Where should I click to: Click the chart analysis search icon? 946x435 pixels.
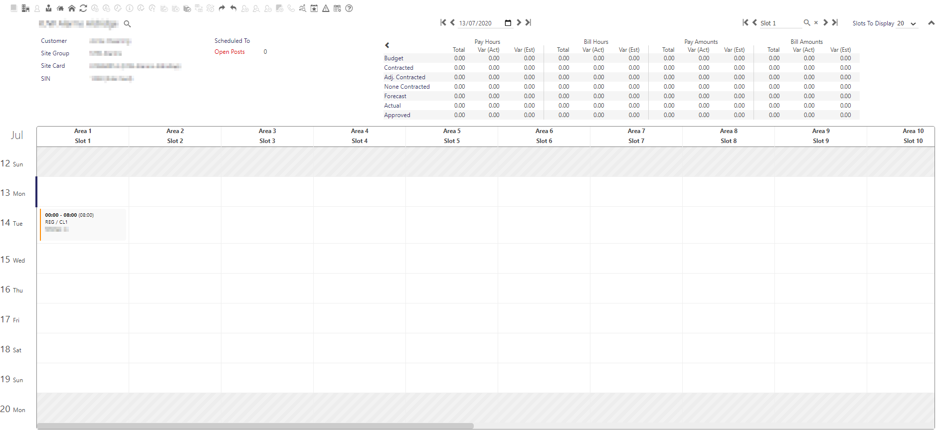(x=303, y=8)
